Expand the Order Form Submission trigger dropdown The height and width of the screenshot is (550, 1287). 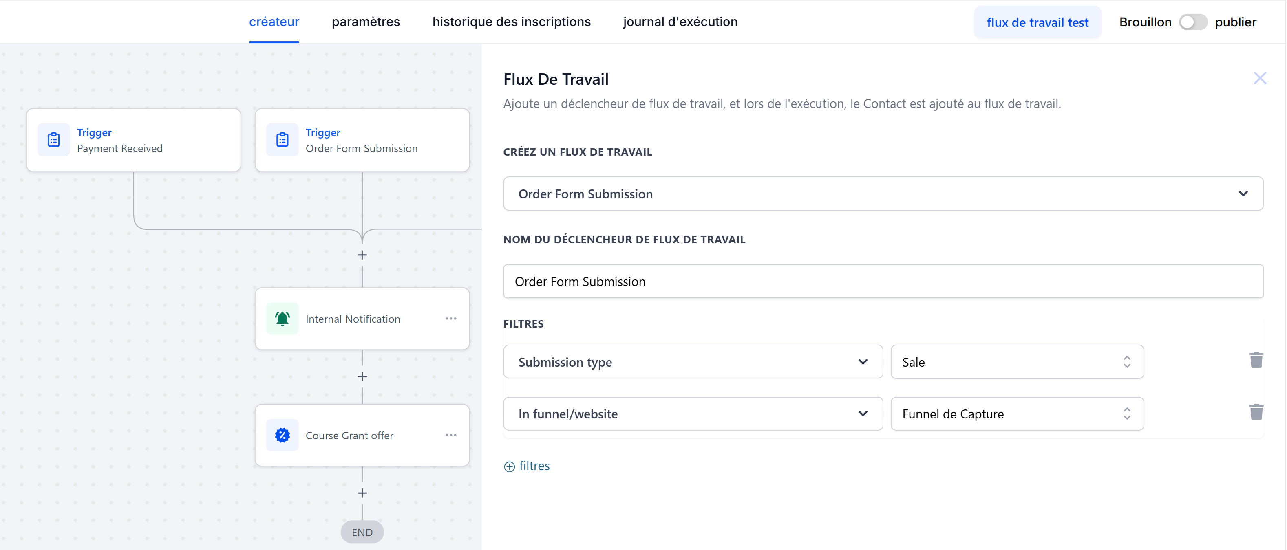coord(883,194)
